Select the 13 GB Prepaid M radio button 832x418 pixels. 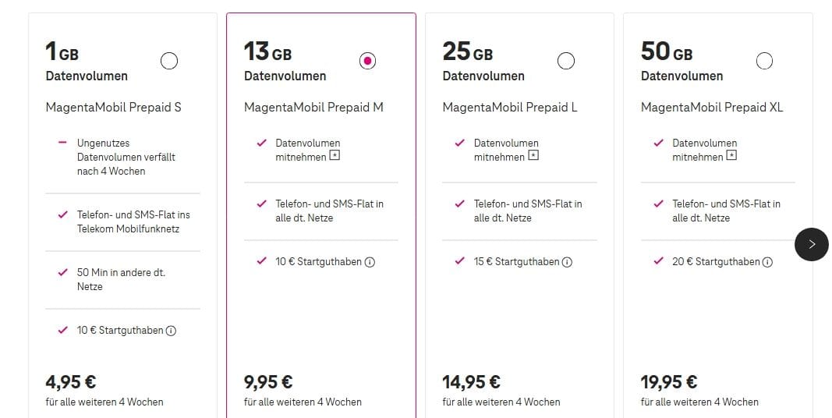point(368,61)
